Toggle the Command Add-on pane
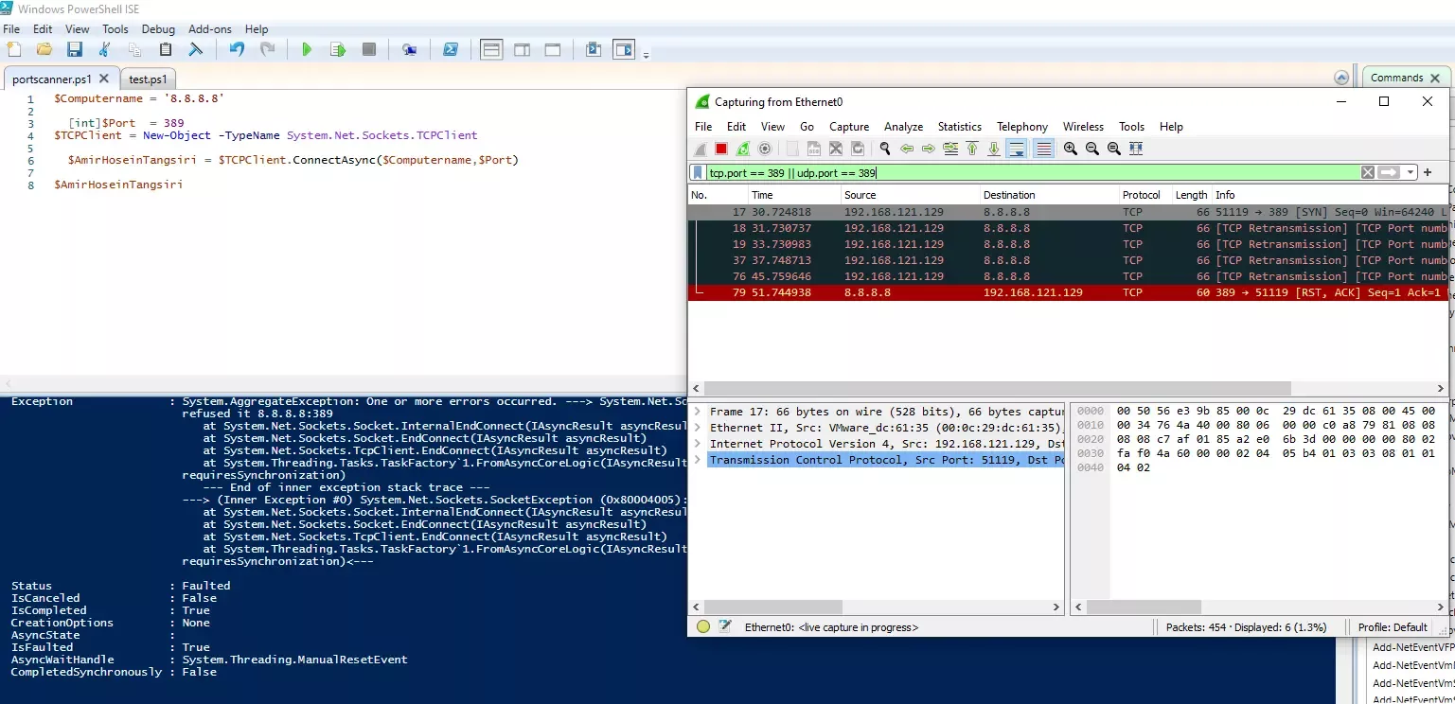The width and height of the screenshot is (1455, 704). pos(624,49)
